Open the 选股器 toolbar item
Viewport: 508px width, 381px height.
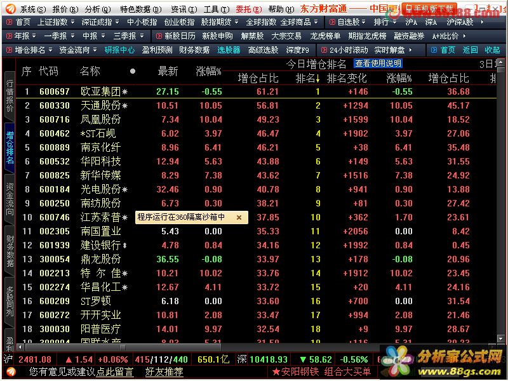click(x=229, y=50)
